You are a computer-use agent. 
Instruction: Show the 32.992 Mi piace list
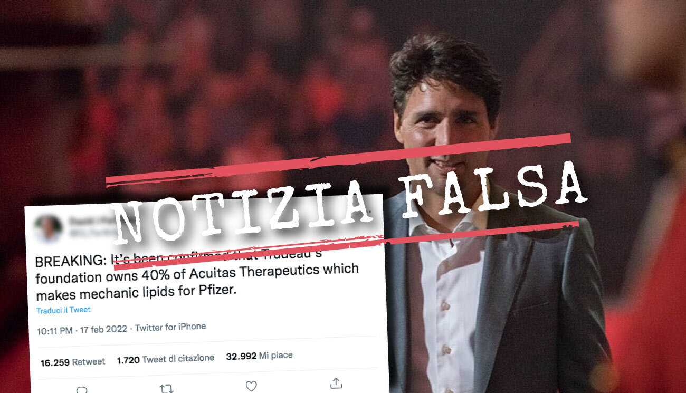(x=259, y=356)
